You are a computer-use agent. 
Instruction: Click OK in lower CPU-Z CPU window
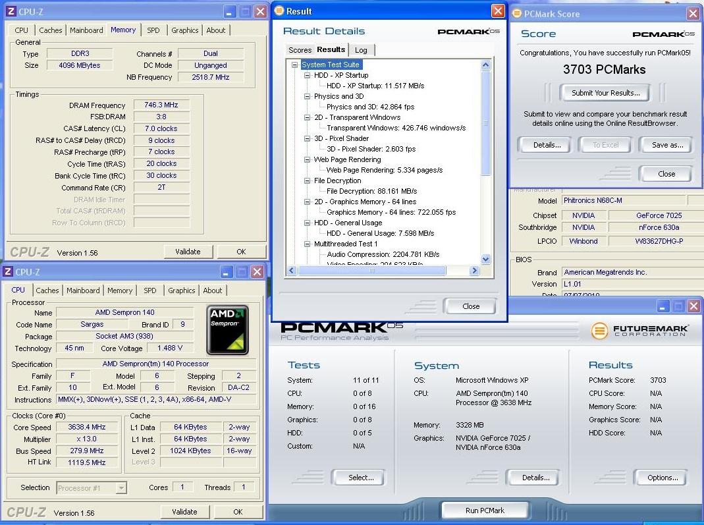pyautogui.click(x=238, y=512)
